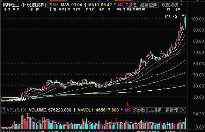This screenshot has width=205, height=132.
Task: Click the 94.30 volume axis label
Action: 198,114
